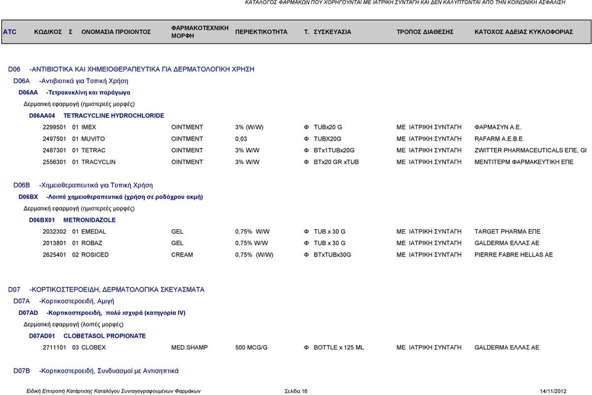The height and width of the screenshot is (395, 592).
Task: Click the TETRAC product name
Action: click(93, 150)
